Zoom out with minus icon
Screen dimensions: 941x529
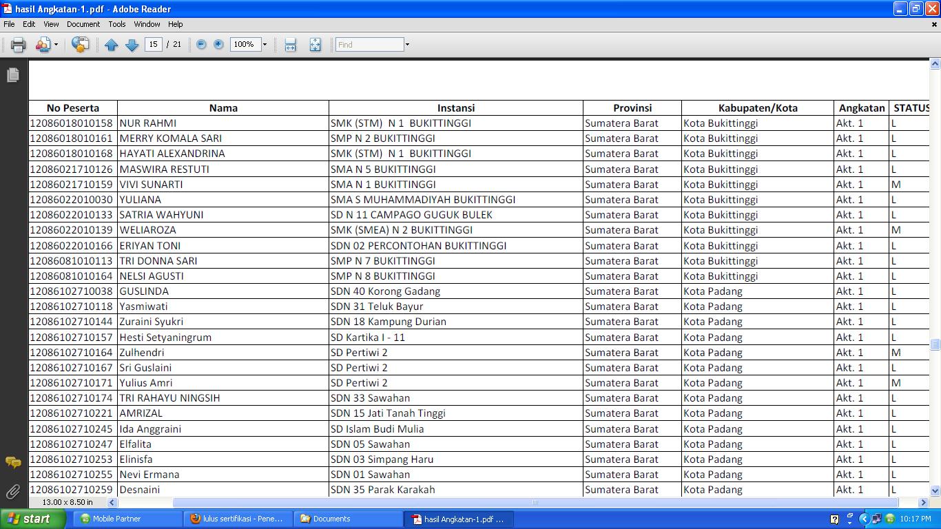[201, 44]
